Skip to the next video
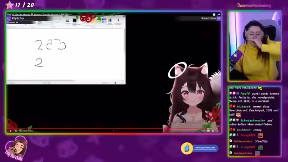 pyautogui.click(x=16, y=131)
